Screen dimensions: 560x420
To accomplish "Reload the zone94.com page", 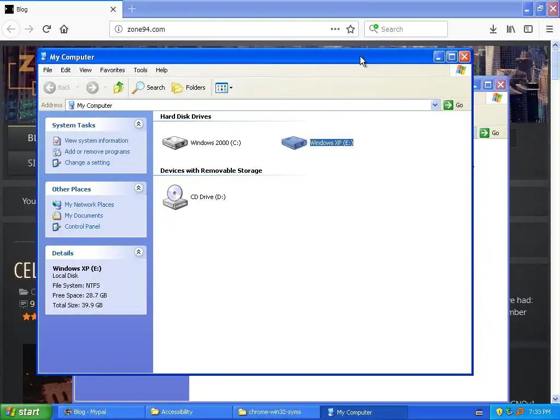I will (x=46, y=29).
